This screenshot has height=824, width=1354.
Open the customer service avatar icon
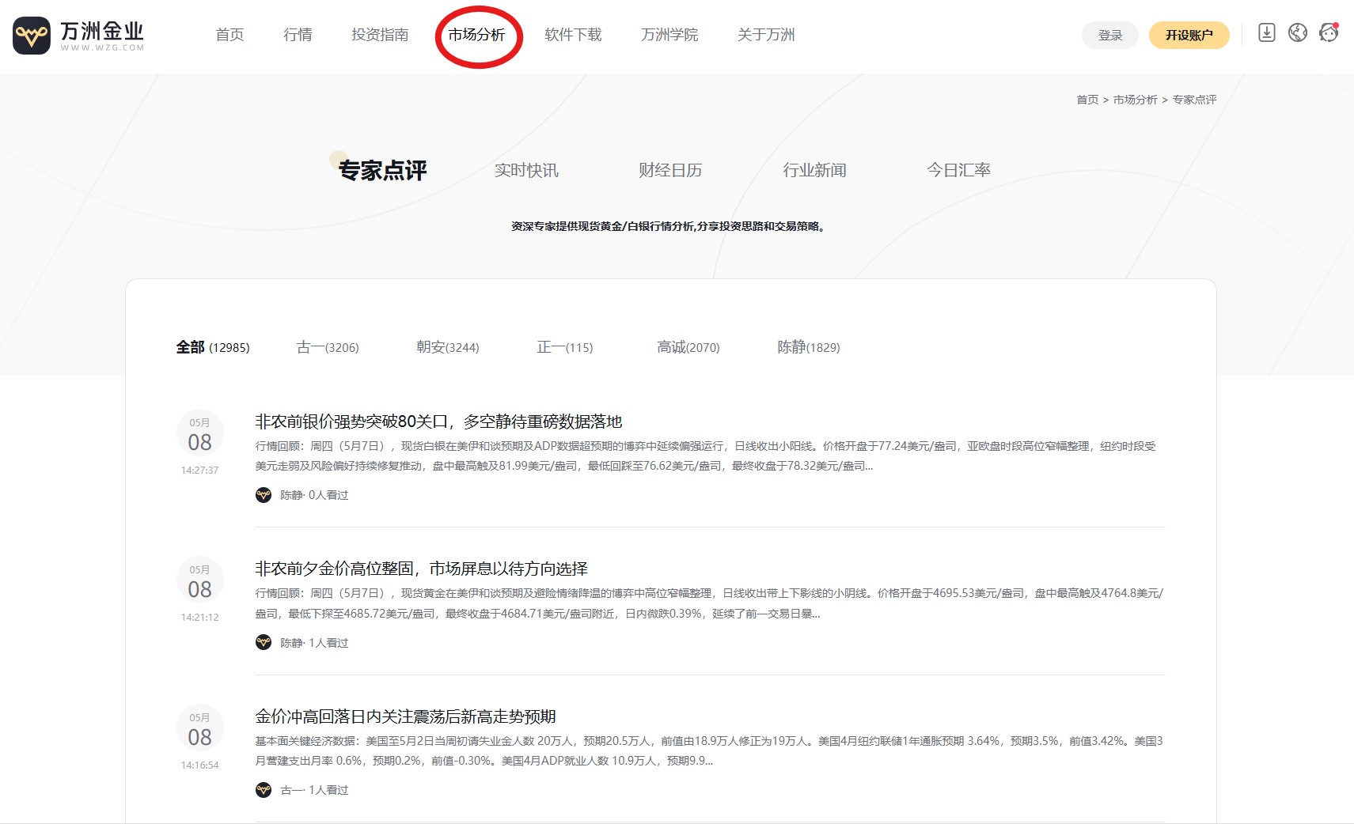click(x=1329, y=32)
